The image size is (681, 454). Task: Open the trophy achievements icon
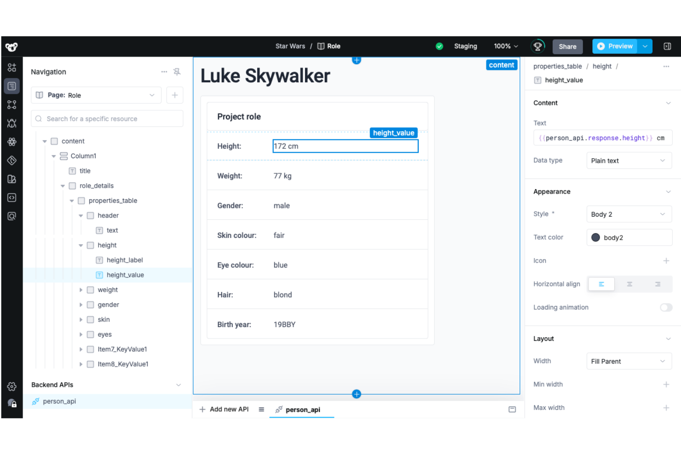537,46
